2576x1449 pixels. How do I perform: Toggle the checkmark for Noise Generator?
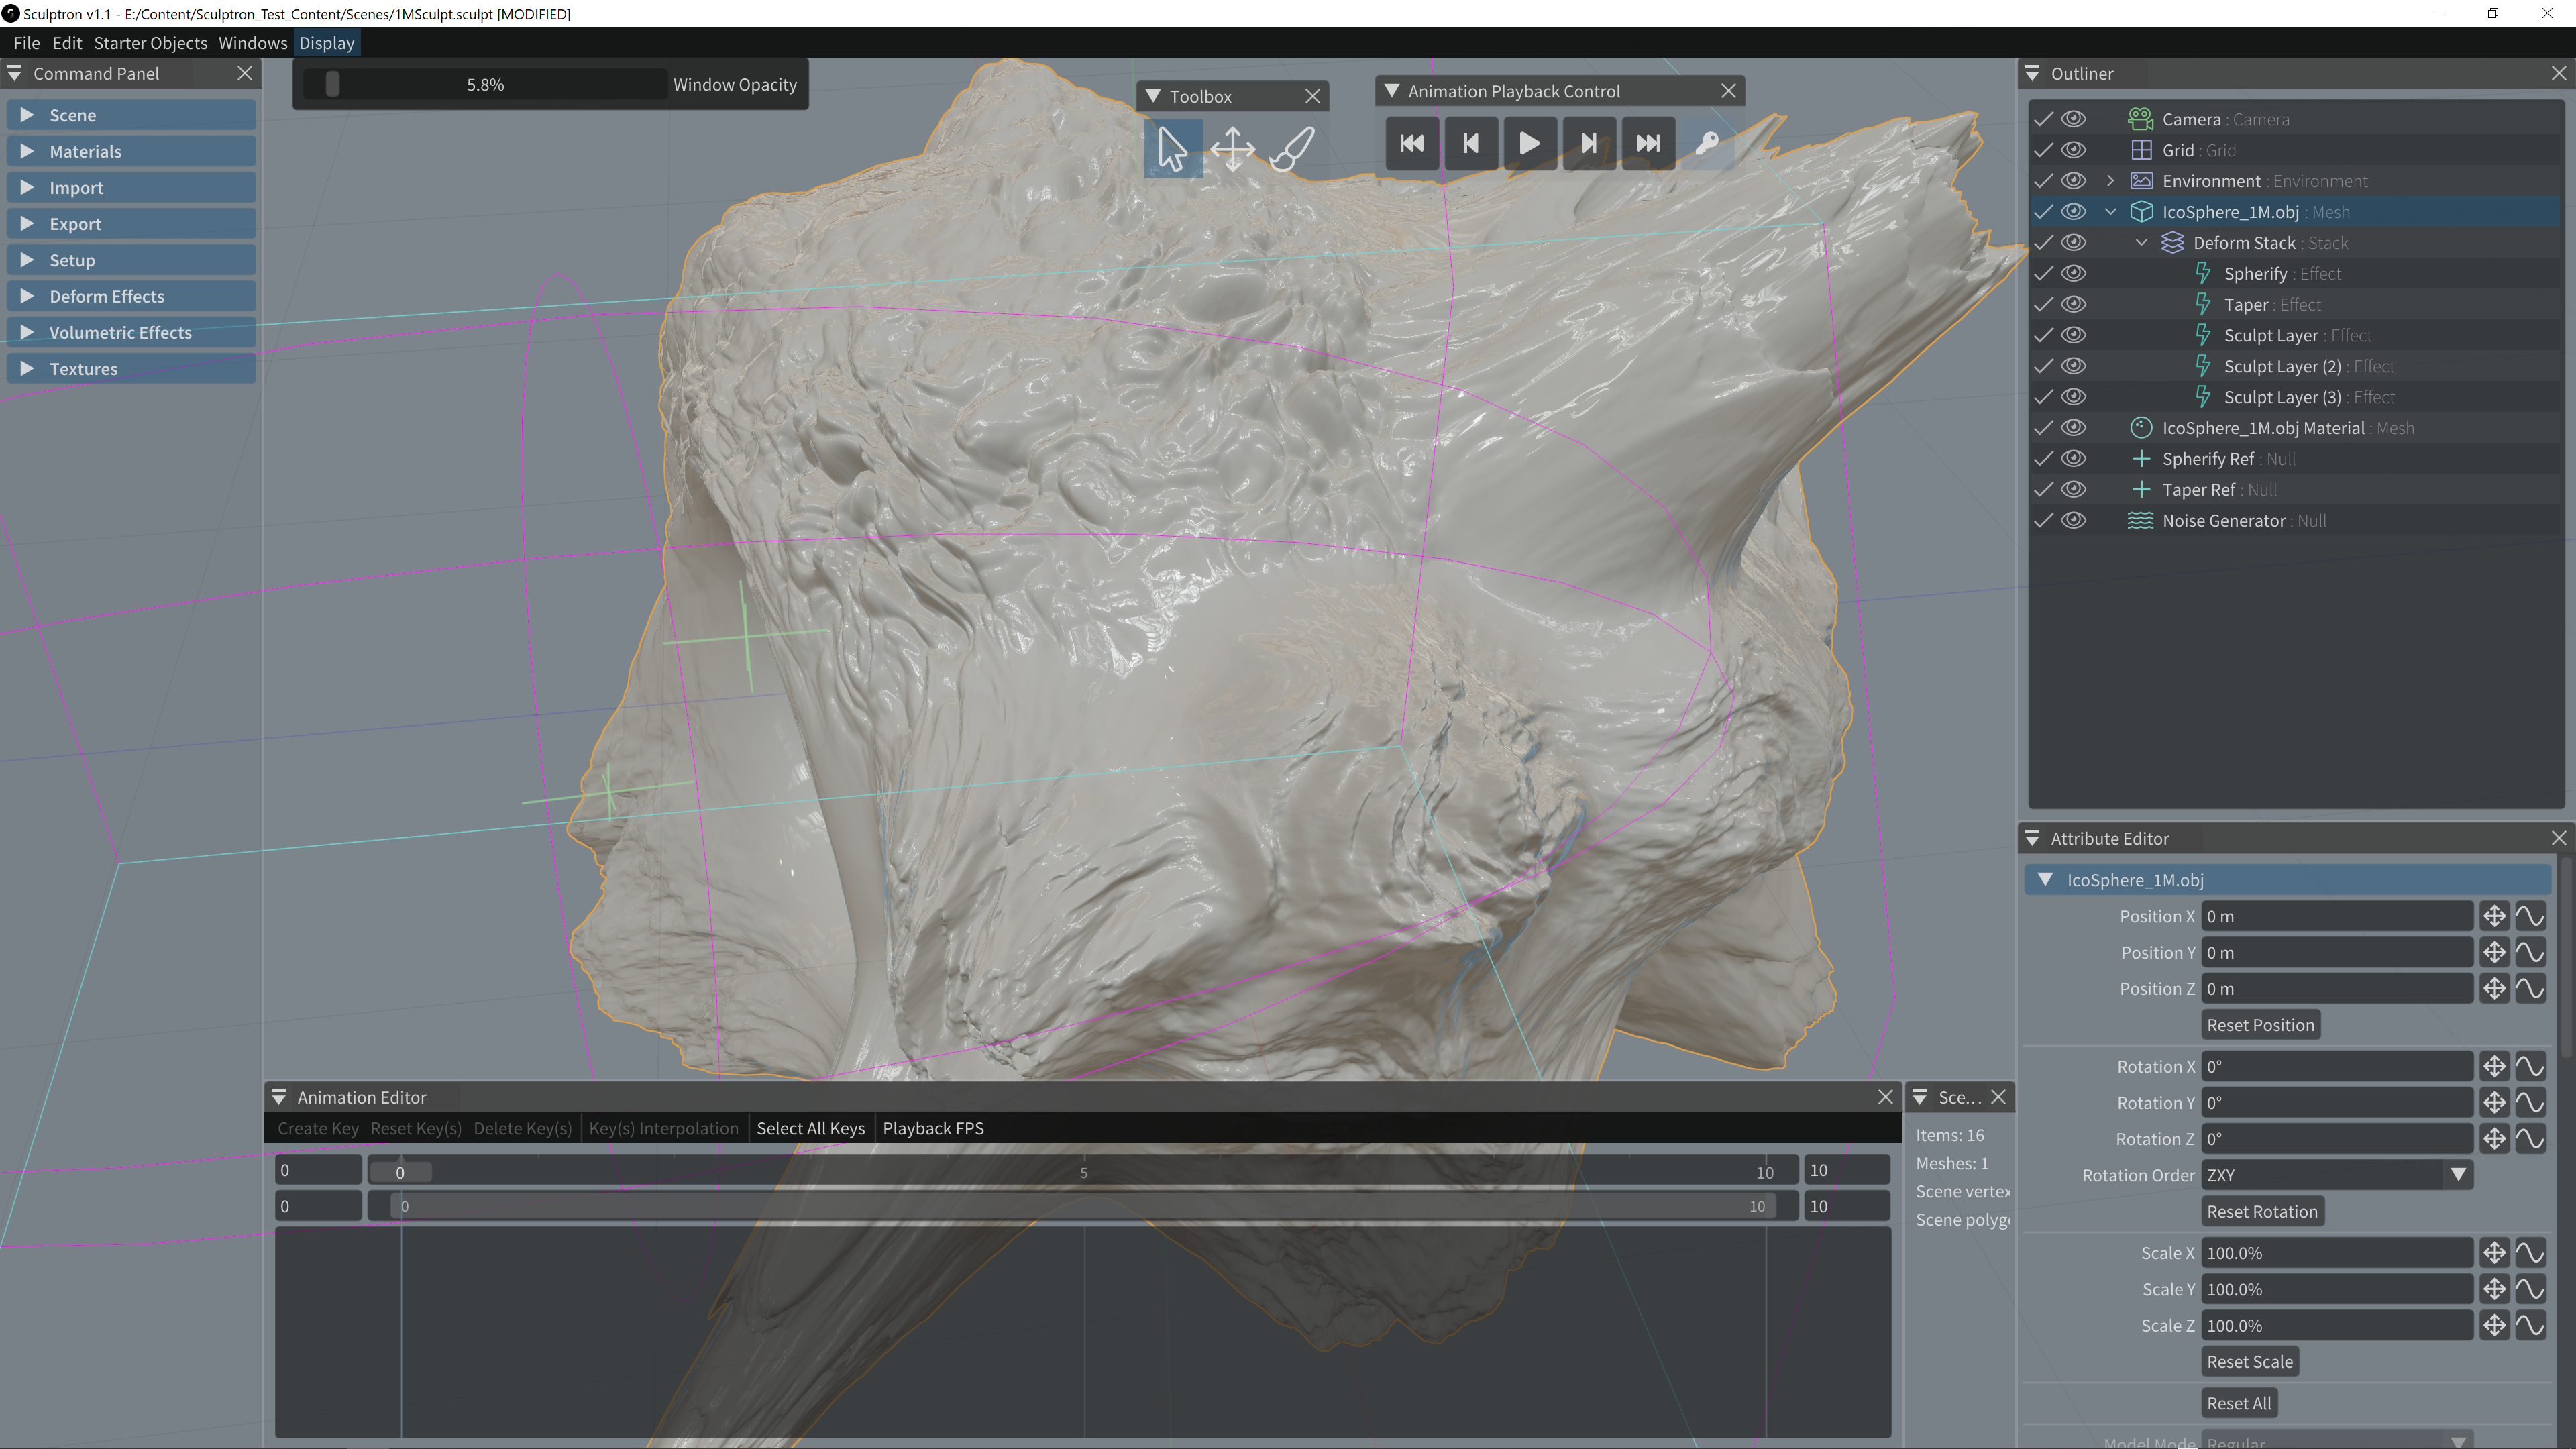pyautogui.click(x=2043, y=520)
